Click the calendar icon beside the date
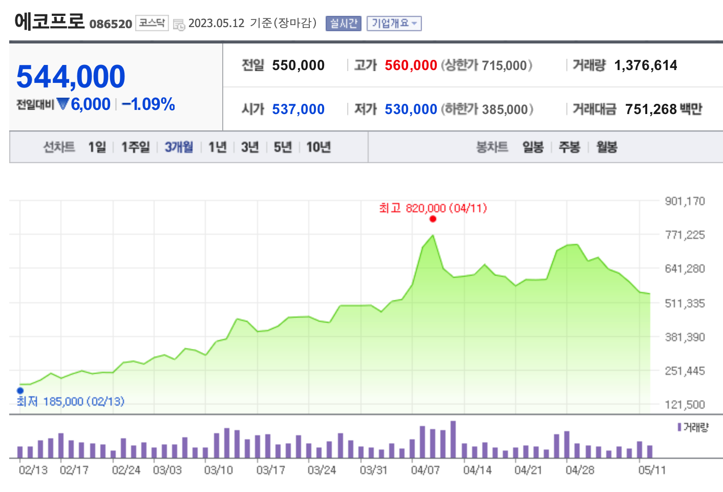 179,24
